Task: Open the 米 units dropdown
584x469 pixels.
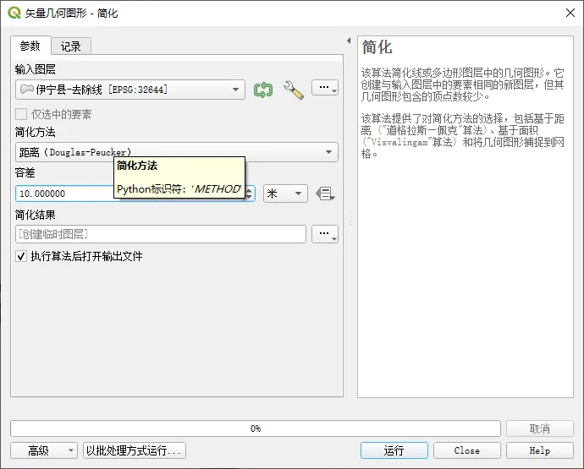Action: 285,194
